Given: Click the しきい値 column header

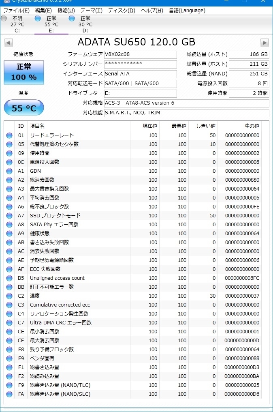Looking at the screenshot, I should (x=206, y=126).
